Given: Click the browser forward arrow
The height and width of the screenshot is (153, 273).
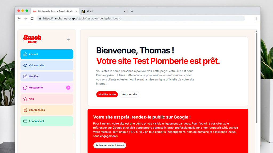Looking at the screenshot, I should [x=26, y=18].
